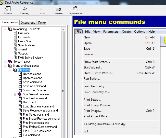Go back with the Назад arrow icon

tap(24, 9)
